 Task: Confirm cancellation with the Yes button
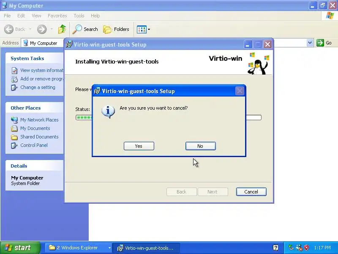[139, 146]
